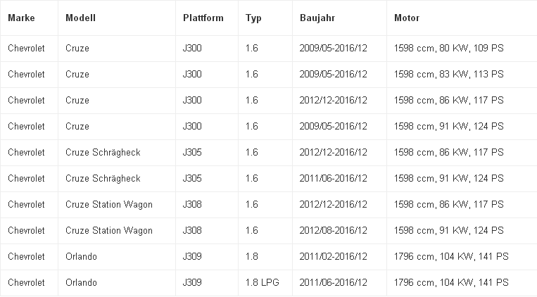The image size is (537, 297).
Task: Click the Motor column header
Action: (x=407, y=18)
